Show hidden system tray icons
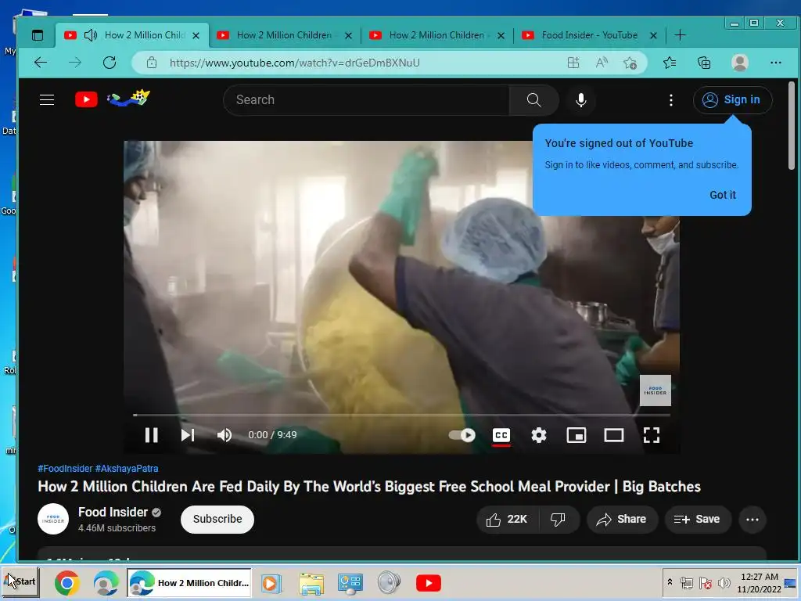The width and height of the screenshot is (801, 601). pyautogui.click(x=670, y=582)
